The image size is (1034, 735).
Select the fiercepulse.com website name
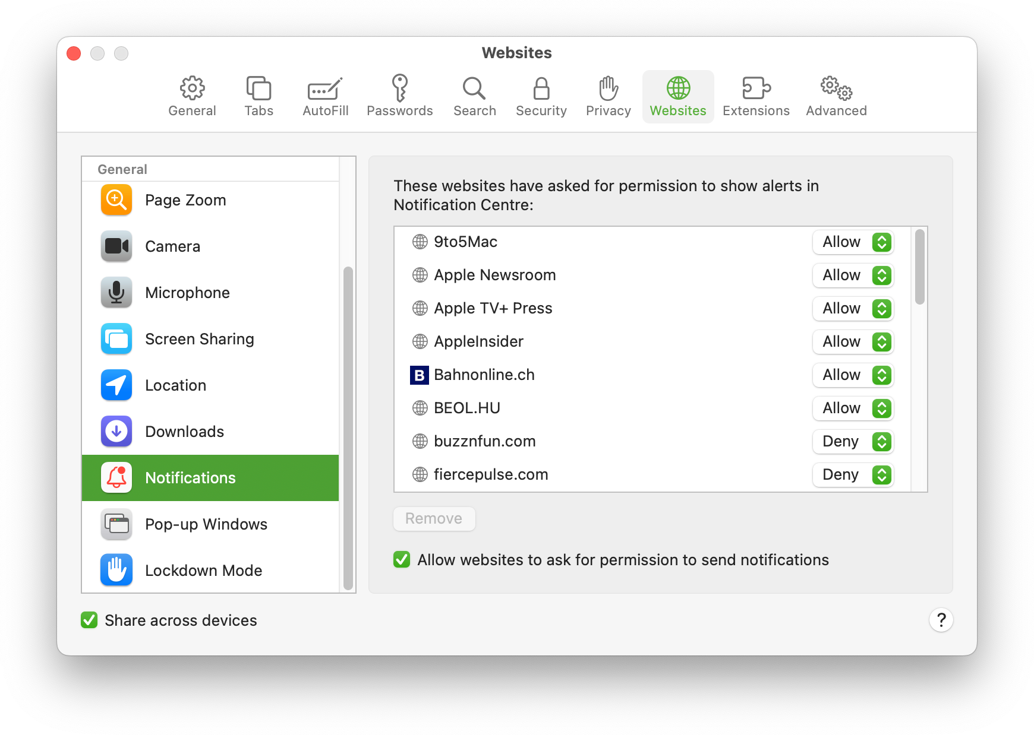[491, 474]
